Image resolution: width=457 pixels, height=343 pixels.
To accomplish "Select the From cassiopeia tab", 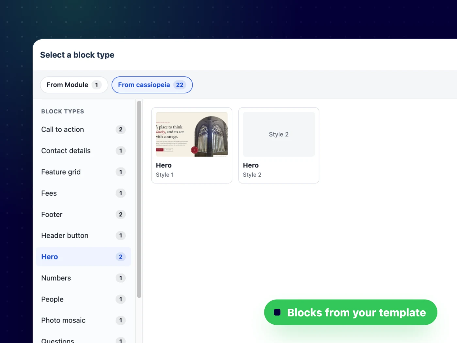I will click(152, 85).
